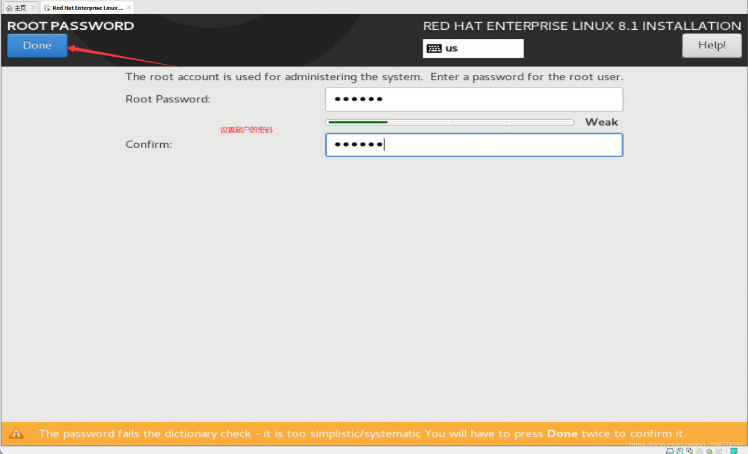Click the 'Weak' strength label
Viewport: 748px width, 454px height.
tap(601, 122)
